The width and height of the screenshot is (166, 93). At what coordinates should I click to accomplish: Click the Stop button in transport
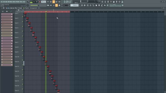tap(37, 2)
